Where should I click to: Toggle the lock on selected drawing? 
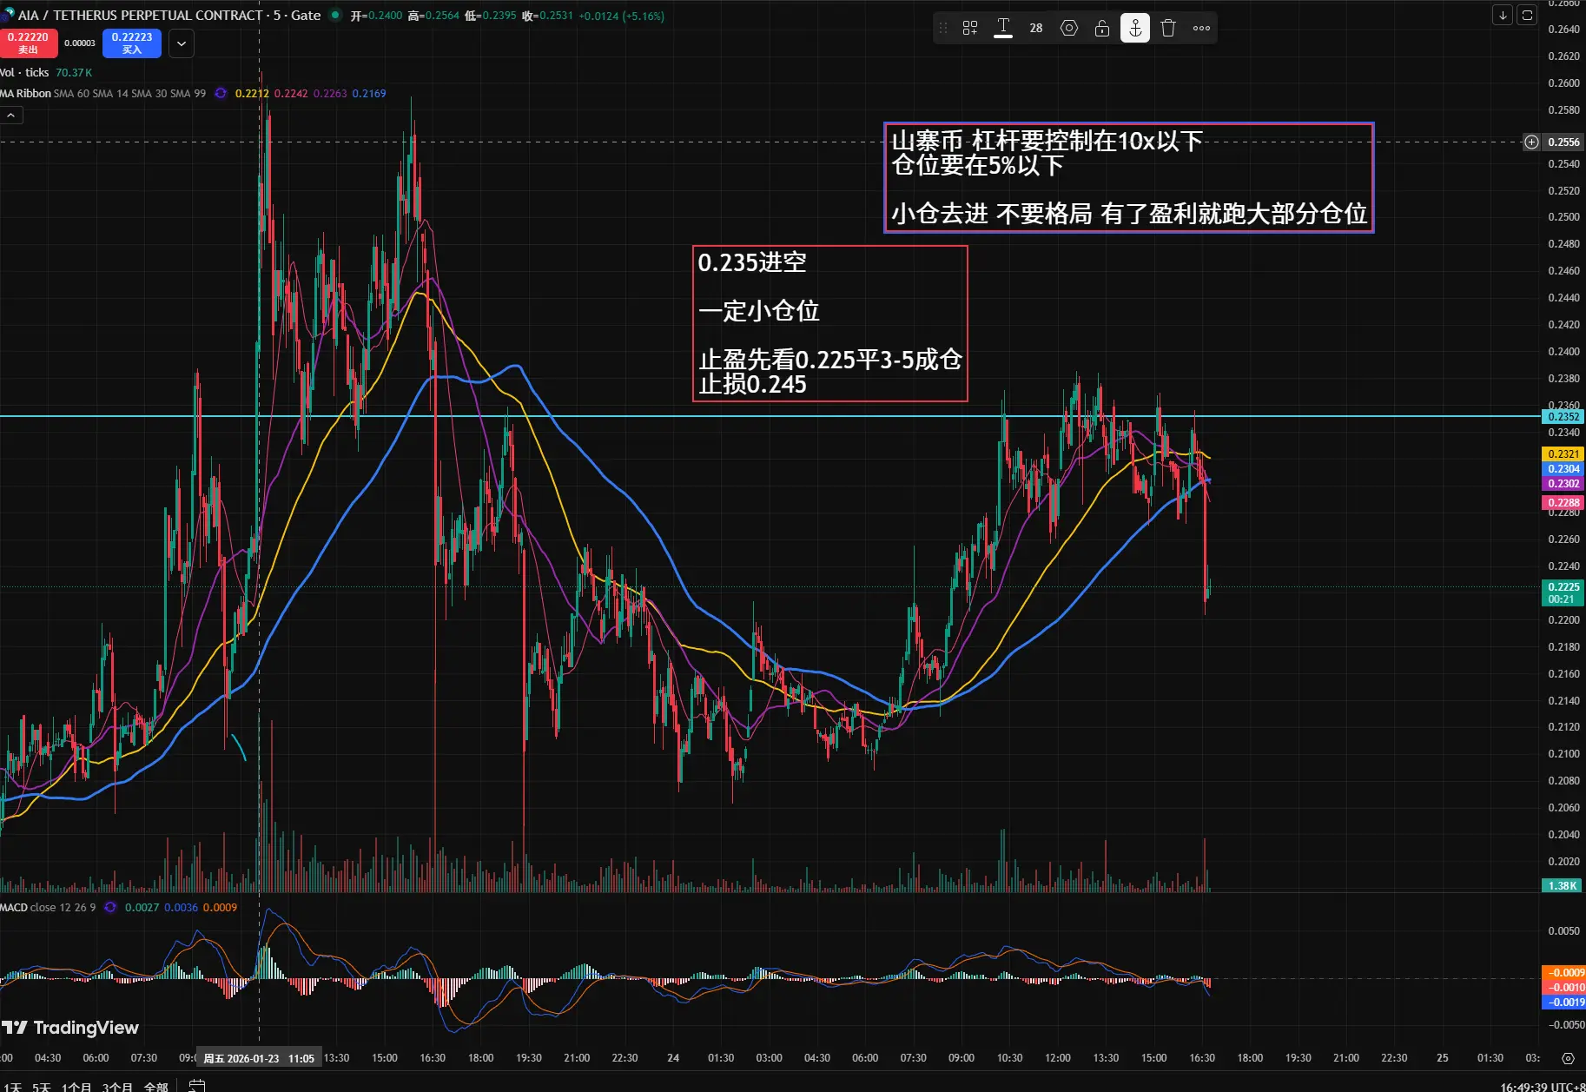[1102, 28]
